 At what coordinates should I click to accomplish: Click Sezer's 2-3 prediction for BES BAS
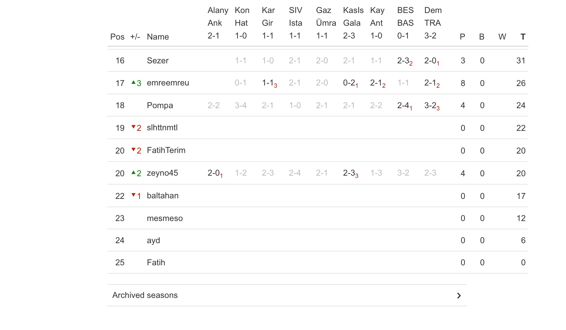(404, 61)
